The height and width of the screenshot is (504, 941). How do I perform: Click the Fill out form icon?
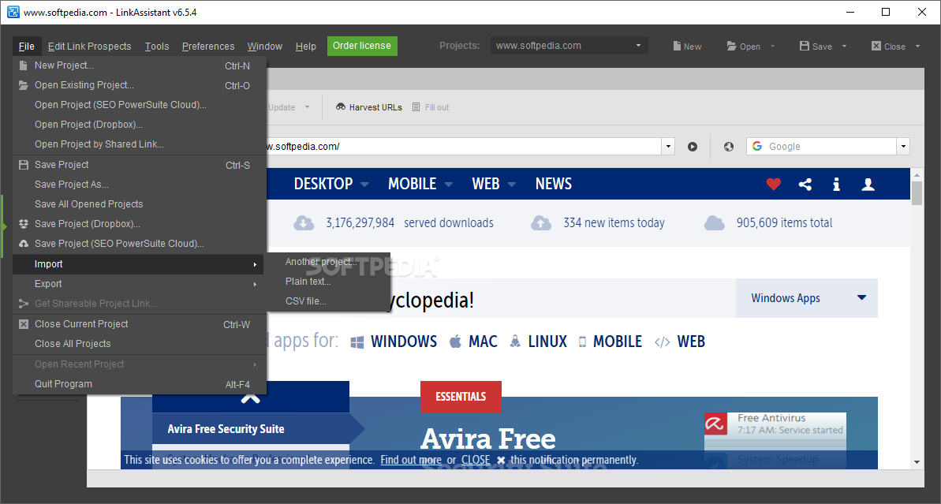tap(416, 106)
